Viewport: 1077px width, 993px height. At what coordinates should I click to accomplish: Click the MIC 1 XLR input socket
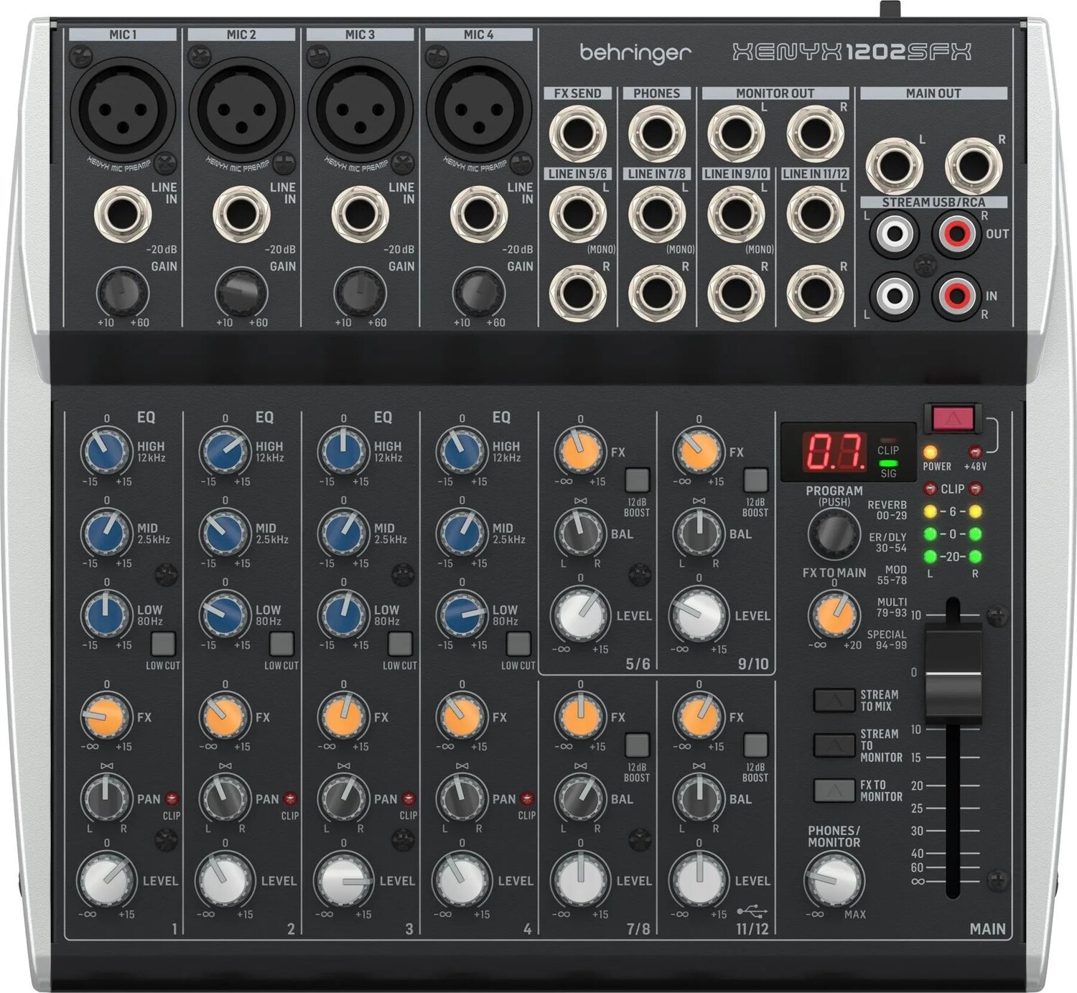[x=123, y=109]
